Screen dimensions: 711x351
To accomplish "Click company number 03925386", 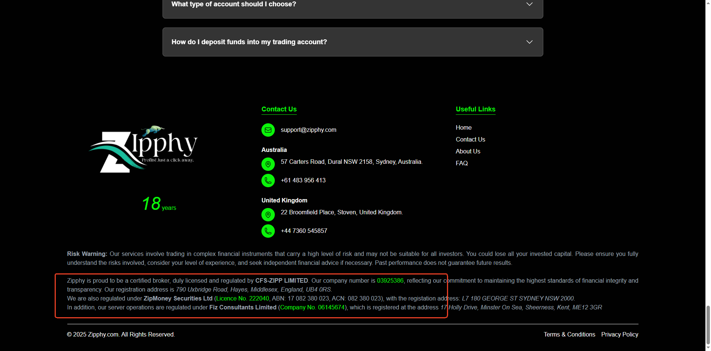I will pyautogui.click(x=390, y=280).
